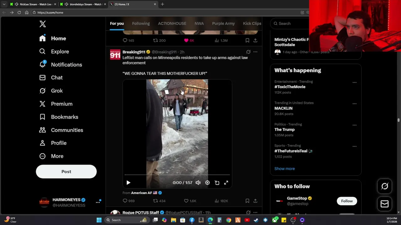Viewport: 401px width, 225px height.
Task: Bookmark the Breaking911 post
Action: [x=247, y=201]
